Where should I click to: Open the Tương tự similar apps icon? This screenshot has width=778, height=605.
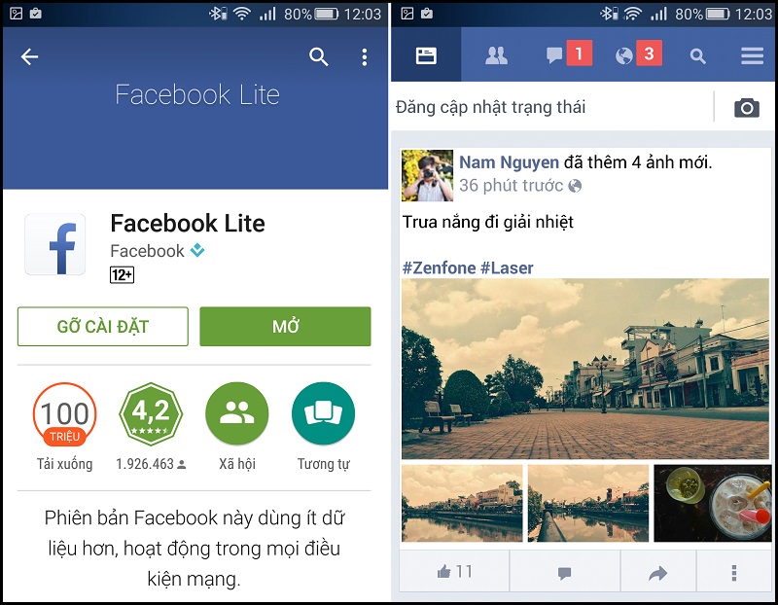click(324, 413)
